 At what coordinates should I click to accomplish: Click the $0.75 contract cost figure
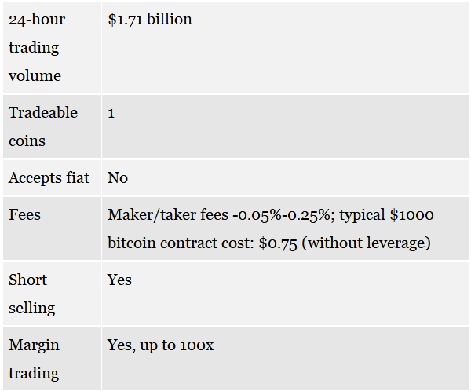click(278, 243)
